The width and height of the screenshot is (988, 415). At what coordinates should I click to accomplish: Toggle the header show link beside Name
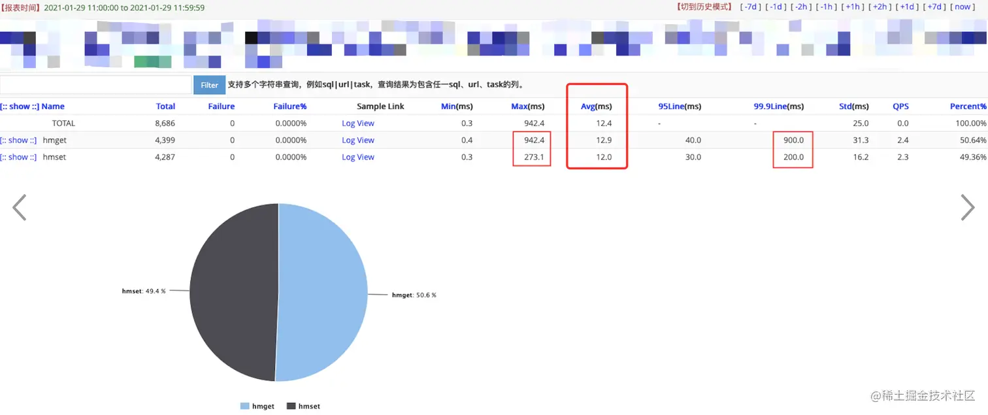(x=20, y=107)
